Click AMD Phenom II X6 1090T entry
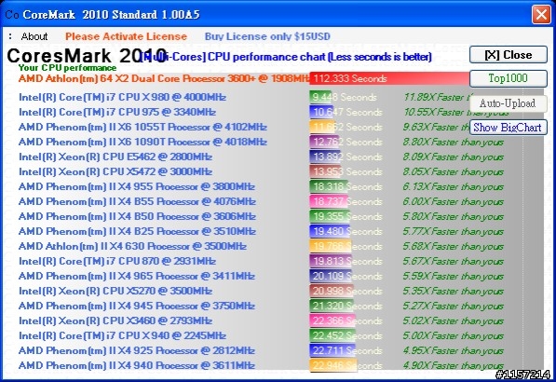Image resolution: width=556 pixels, height=382 pixels. click(x=142, y=142)
